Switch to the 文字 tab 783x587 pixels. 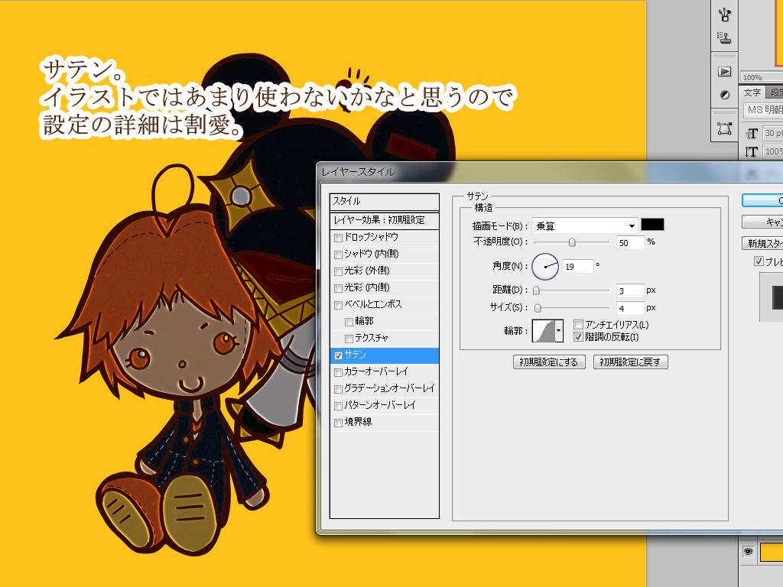[752, 92]
